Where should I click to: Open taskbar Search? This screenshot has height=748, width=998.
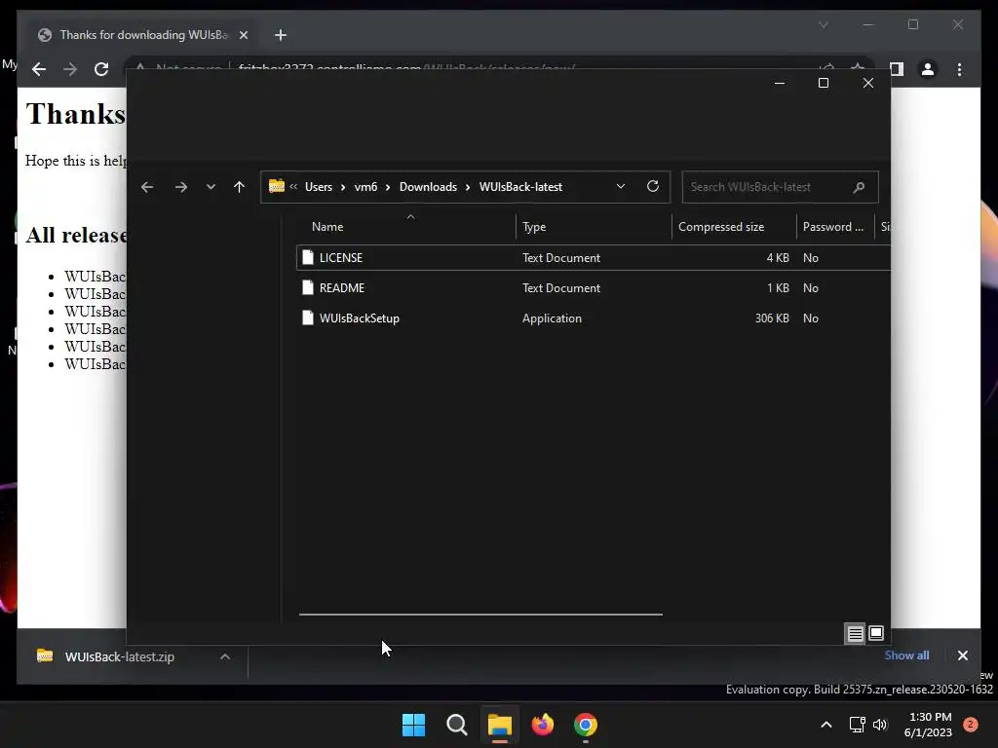pos(456,725)
